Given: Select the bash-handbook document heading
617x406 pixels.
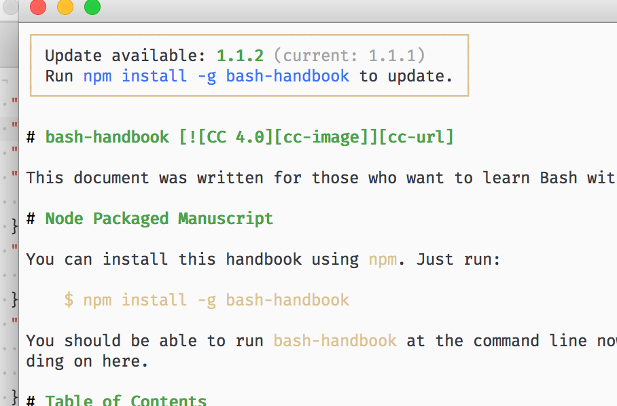Looking at the screenshot, I should [107, 136].
